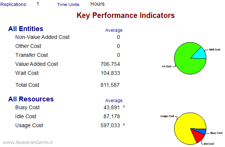Click the zero value for Other Cost
This screenshot has width=225, height=147.
(118, 46)
